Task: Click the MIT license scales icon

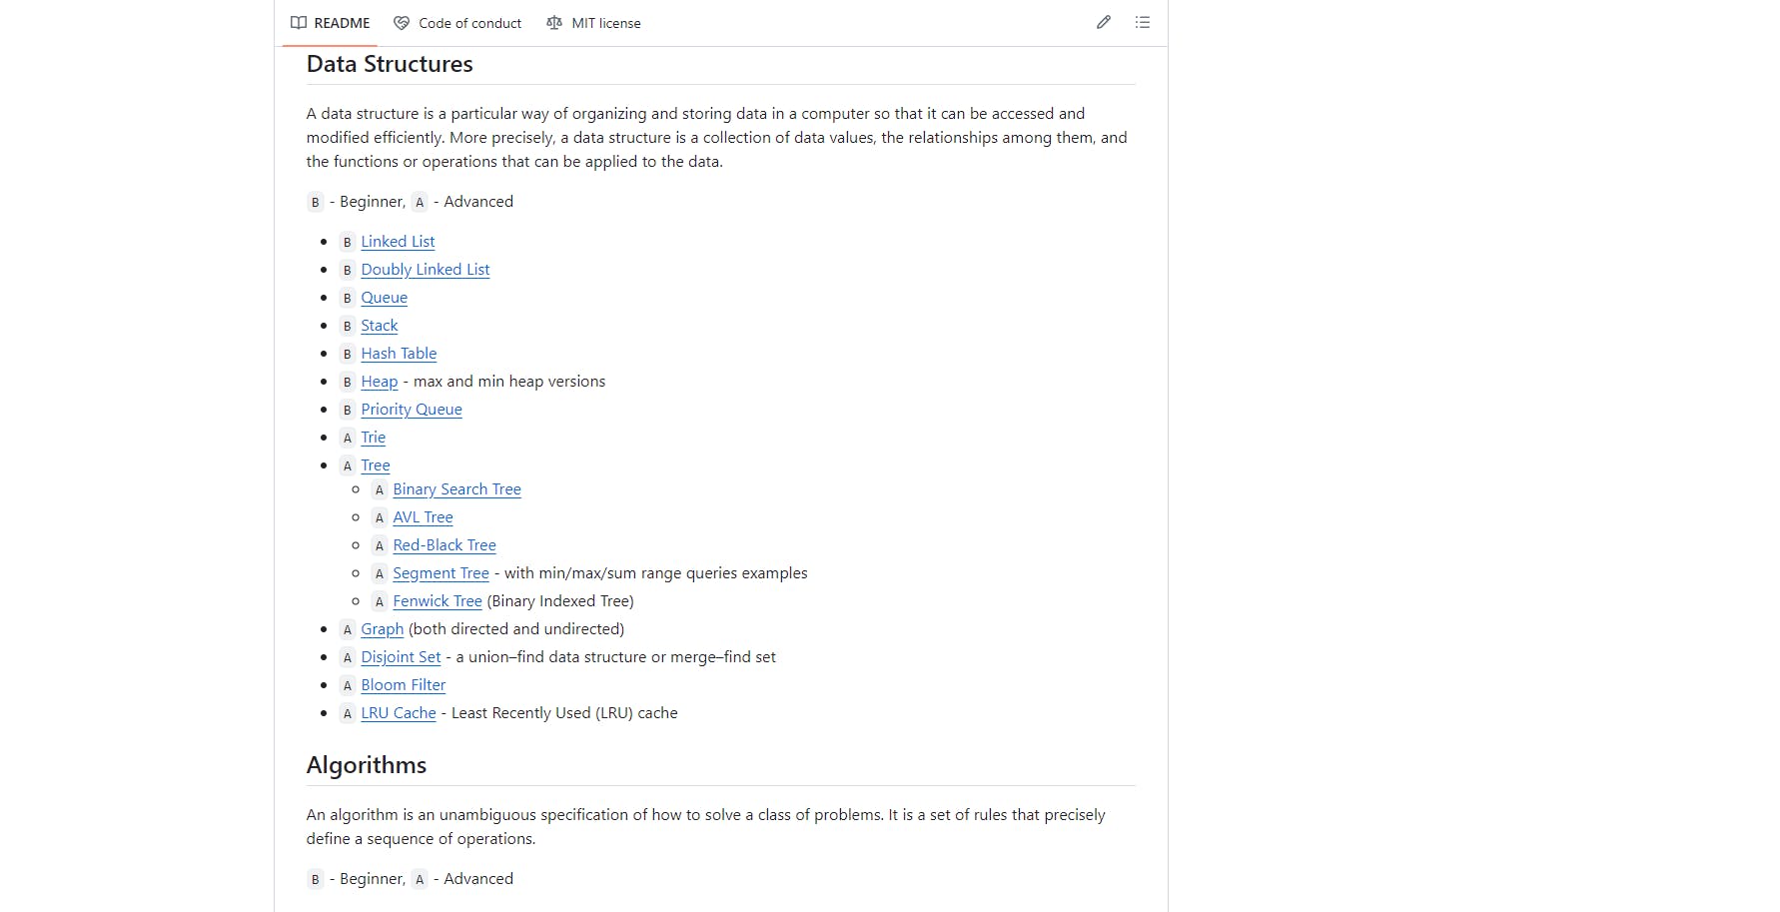Action: click(554, 23)
